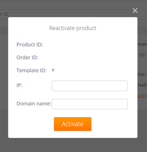This screenshot has height=152, width=147.
Task: Click the Product ID label
Action: pos(30,44)
